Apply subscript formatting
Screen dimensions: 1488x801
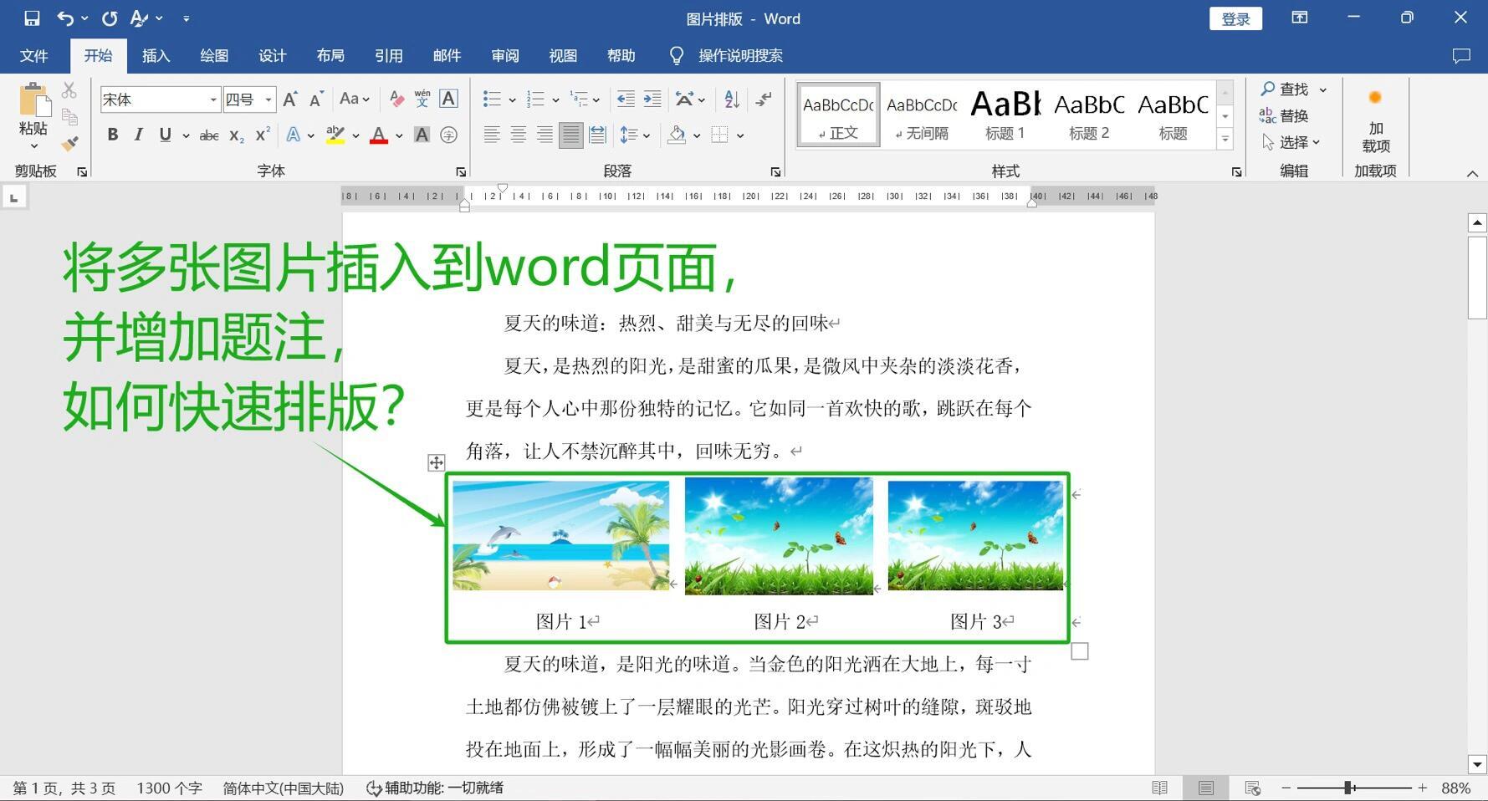pos(237,135)
